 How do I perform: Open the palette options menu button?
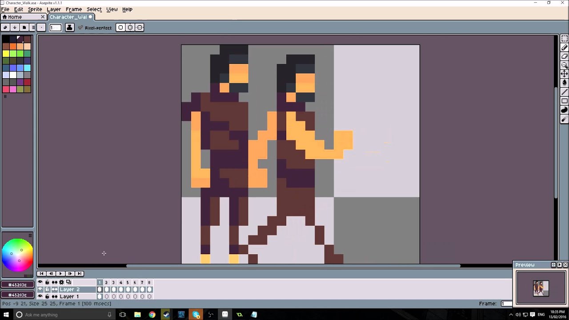point(33,28)
